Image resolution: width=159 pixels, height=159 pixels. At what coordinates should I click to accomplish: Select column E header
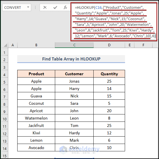point(130,45)
